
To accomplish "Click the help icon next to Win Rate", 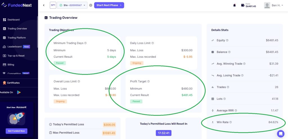I will (x=231, y=122).
